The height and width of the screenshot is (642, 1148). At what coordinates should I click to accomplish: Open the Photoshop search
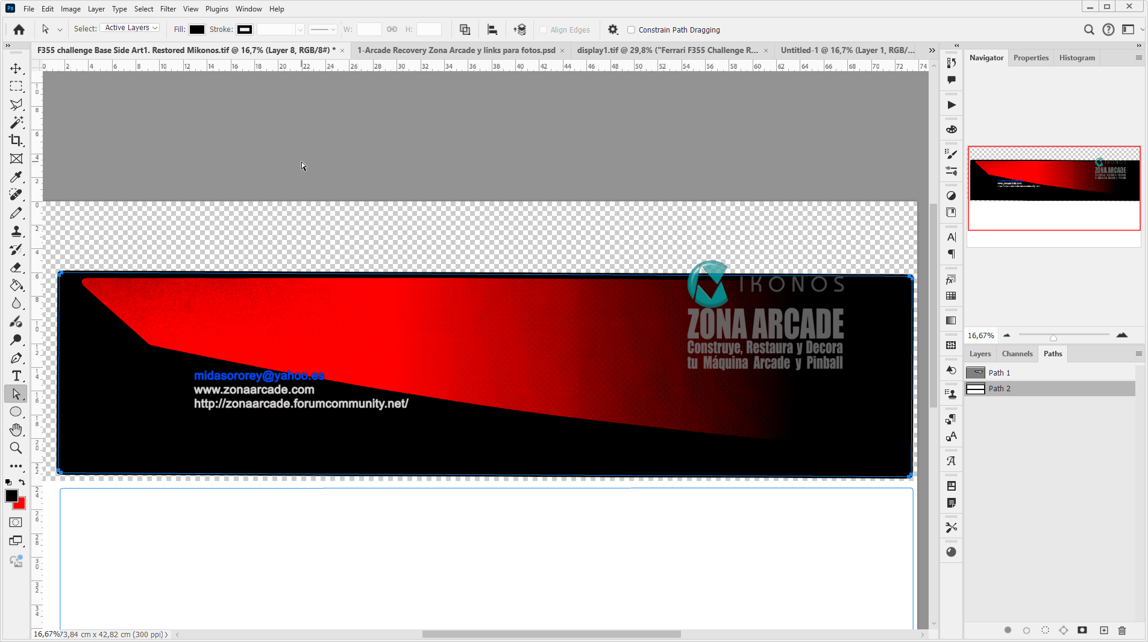(1089, 30)
